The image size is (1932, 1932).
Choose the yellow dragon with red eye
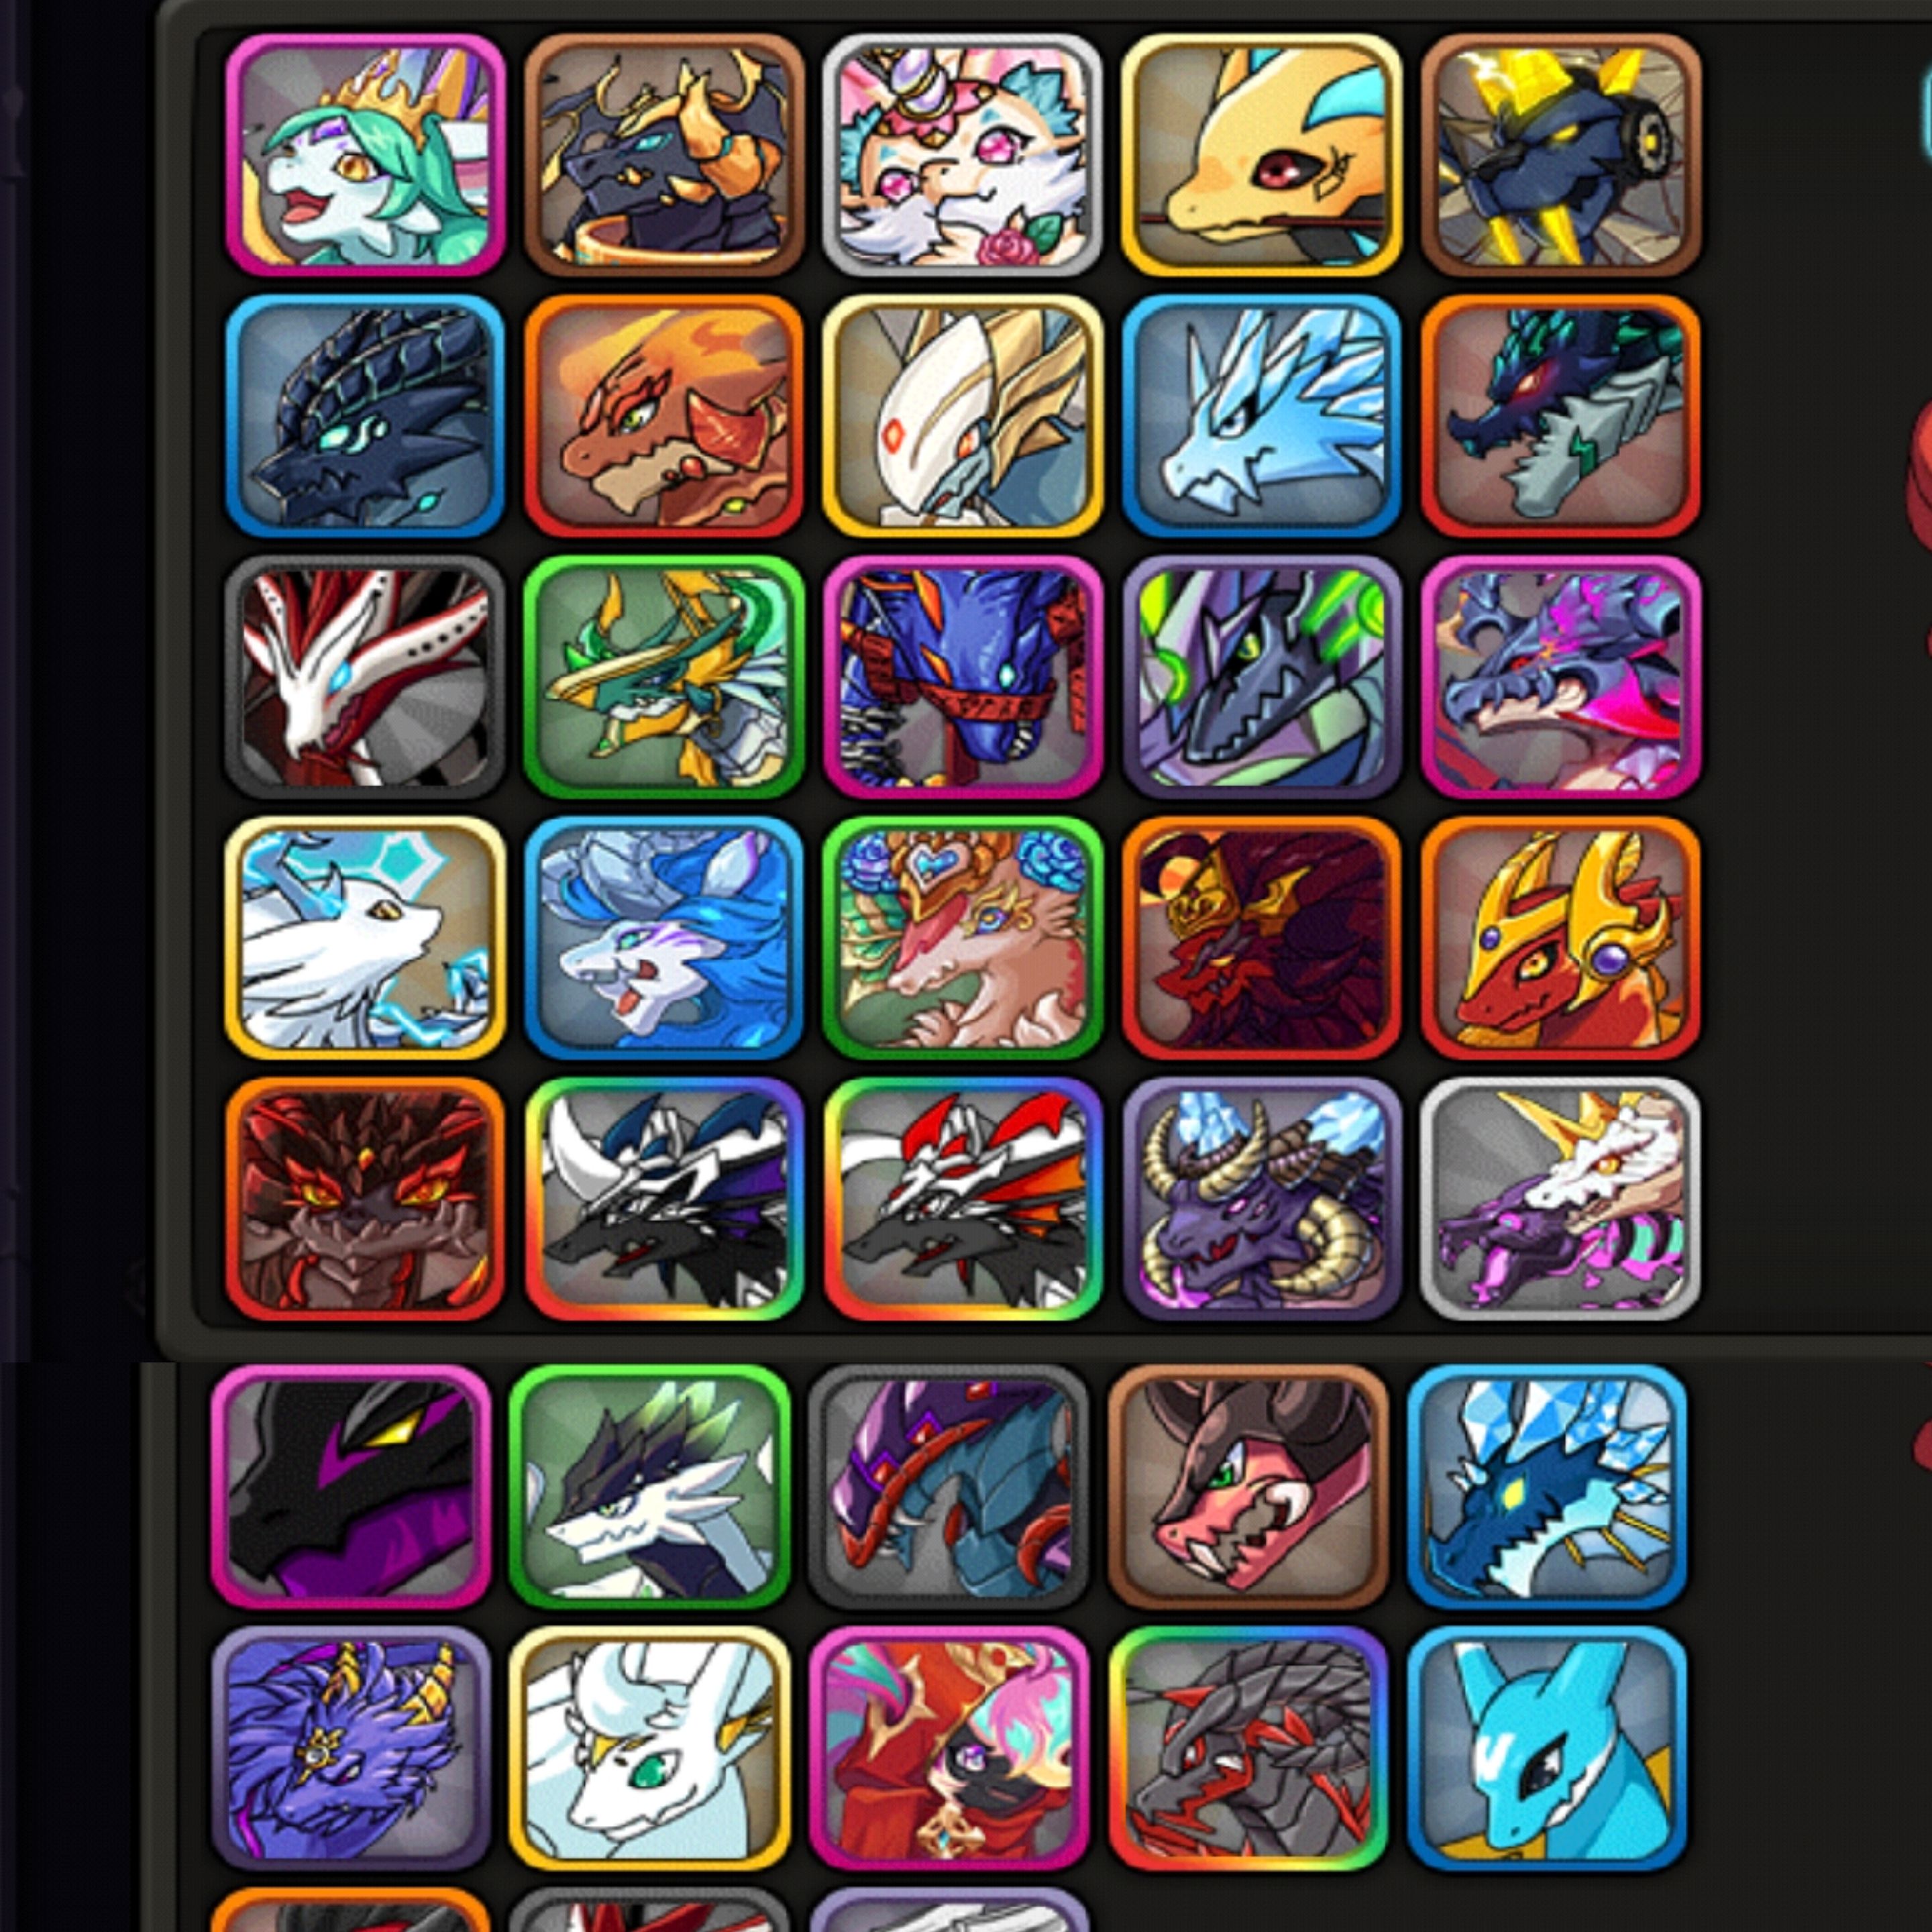pyautogui.click(x=1261, y=155)
